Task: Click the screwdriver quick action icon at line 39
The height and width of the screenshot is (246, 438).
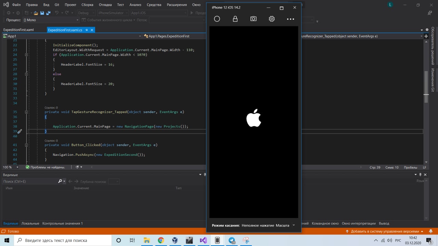Action: point(20,131)
